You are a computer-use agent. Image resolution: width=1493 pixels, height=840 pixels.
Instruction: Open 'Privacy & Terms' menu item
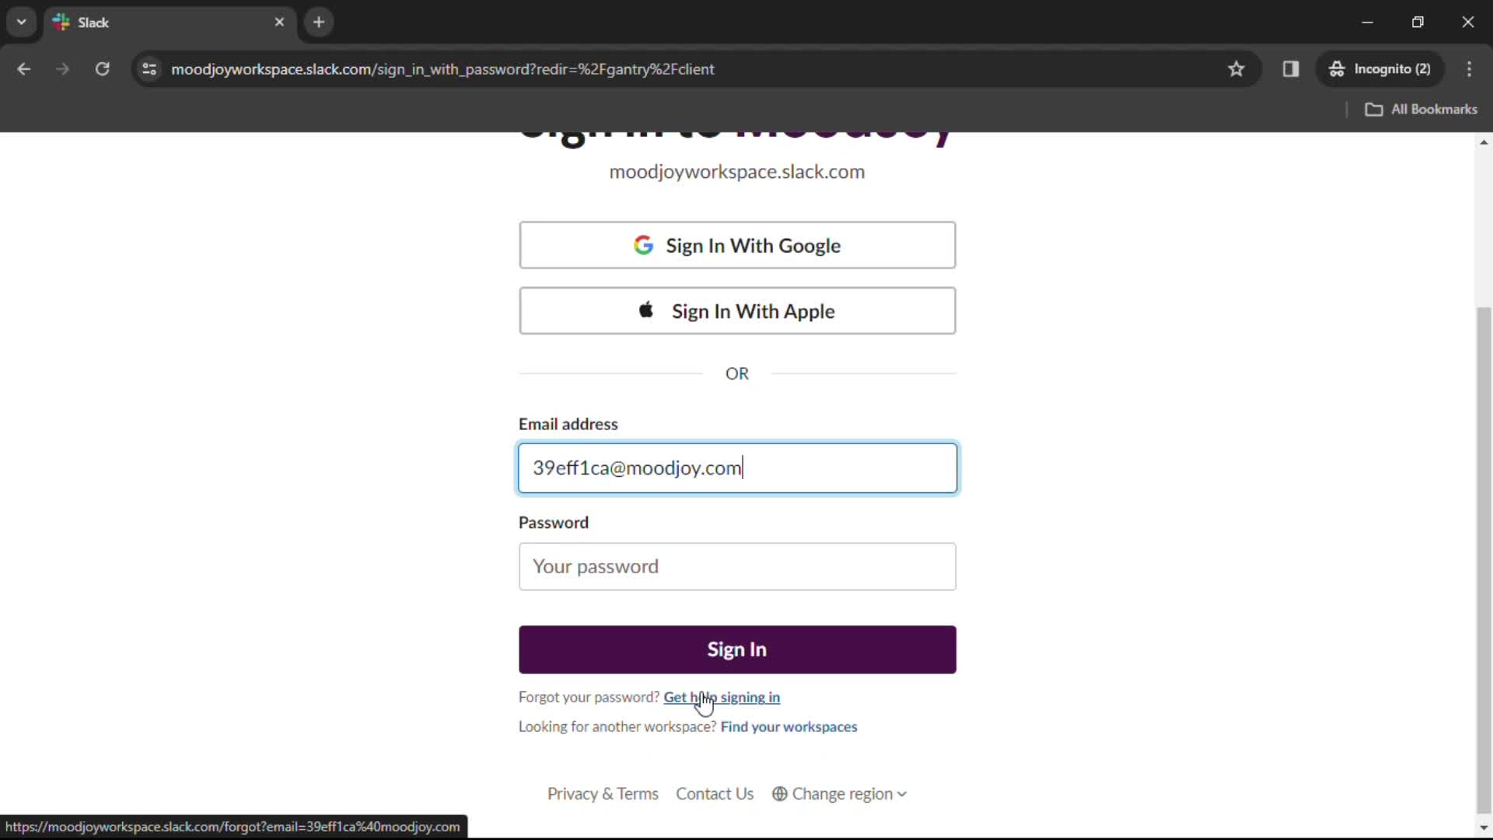click(x=603, y=794)
